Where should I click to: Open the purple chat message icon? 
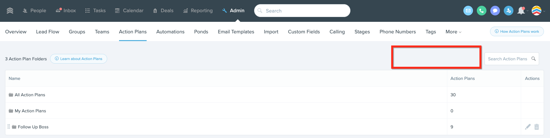[495, 11]
